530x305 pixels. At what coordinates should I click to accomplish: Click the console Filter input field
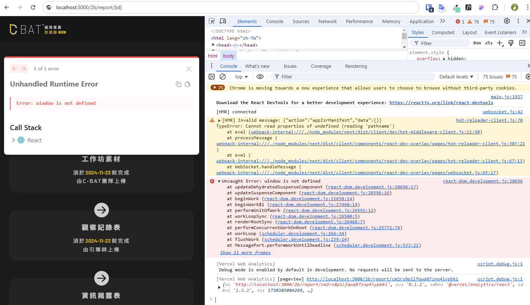coord(352,77)
